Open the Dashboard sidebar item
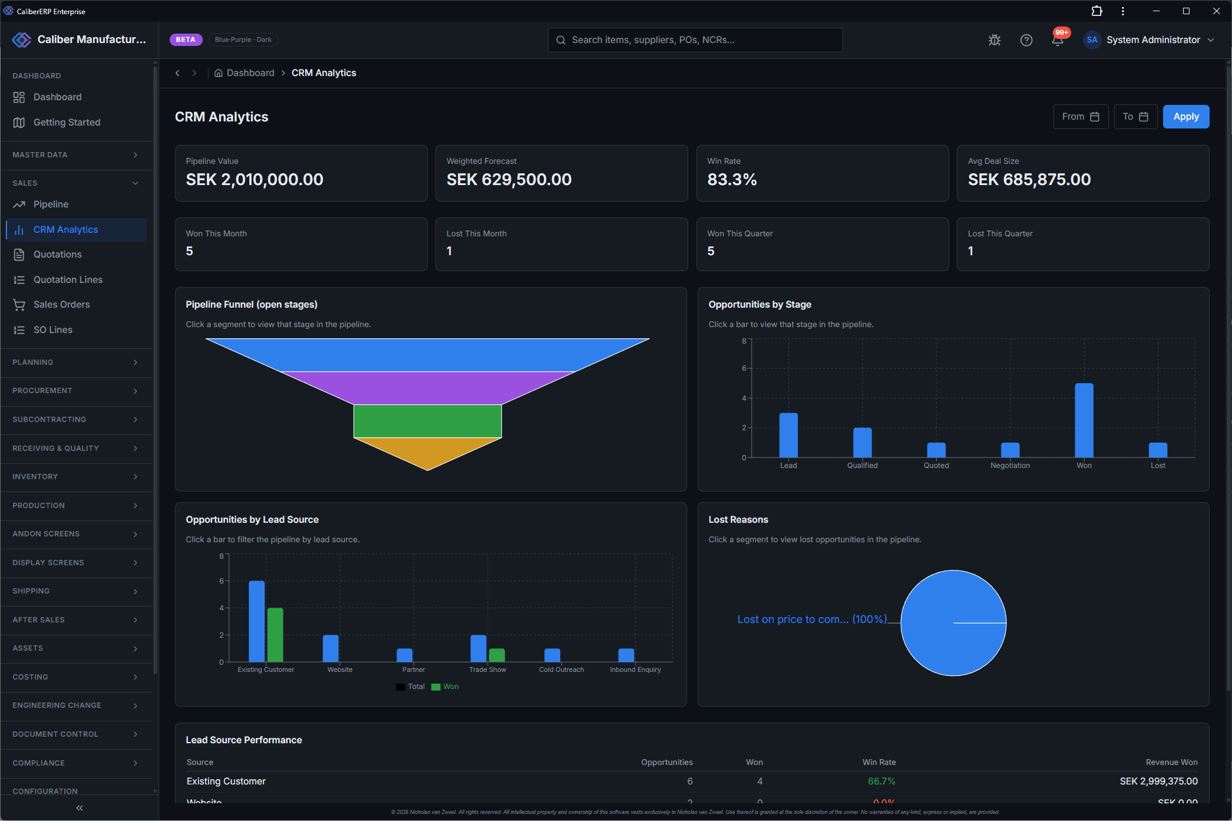 pos(76,97)
